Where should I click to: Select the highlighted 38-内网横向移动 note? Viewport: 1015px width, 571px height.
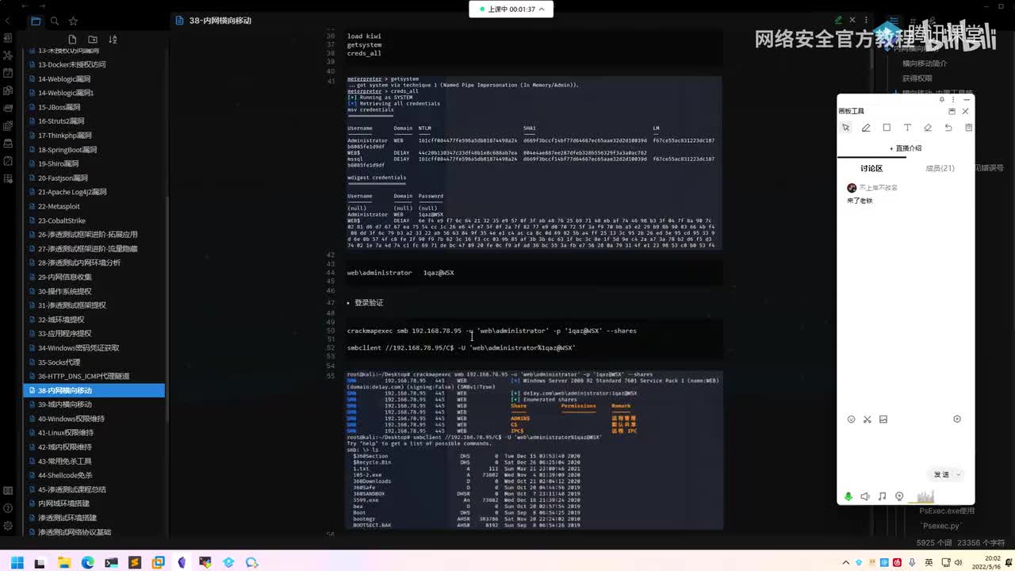coord(94,390)
